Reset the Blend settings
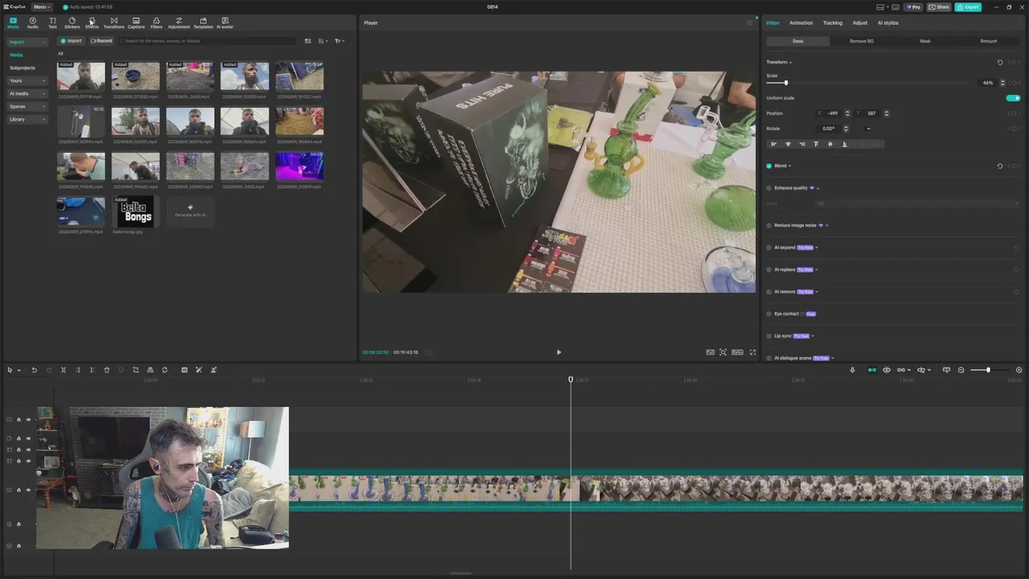 (1000, 166)
